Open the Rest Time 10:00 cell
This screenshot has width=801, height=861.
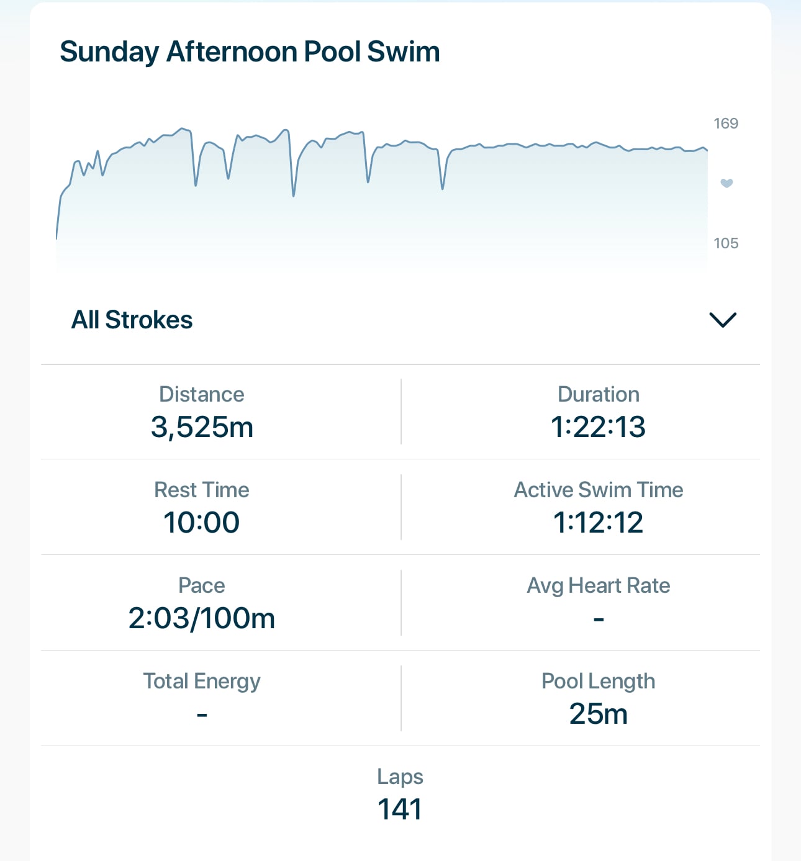202,507
